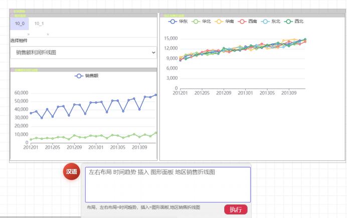This screenshot has width=347, height=218.
Task: Hide the 华北 line via its legend entry
Action: click(x=201, y=22)
